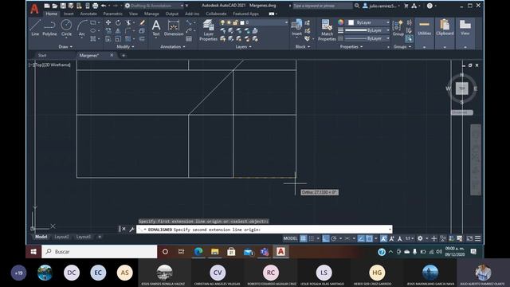Screen dimensions: 510x287
Task: Cancel command with X beside command line
Action: point(124,229)
